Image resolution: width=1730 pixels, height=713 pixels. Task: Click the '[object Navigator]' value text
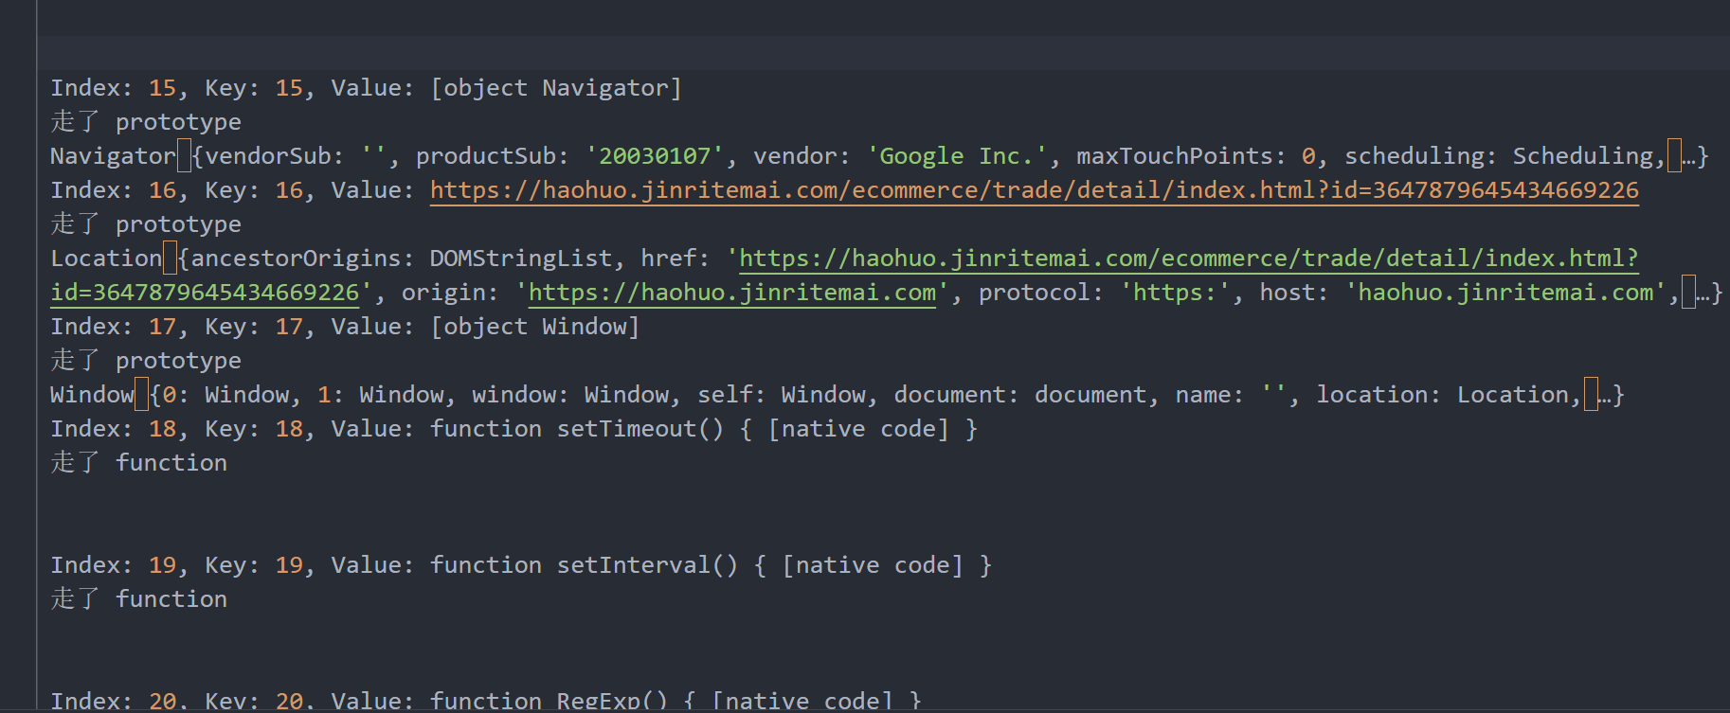click(x=555, y=88)
